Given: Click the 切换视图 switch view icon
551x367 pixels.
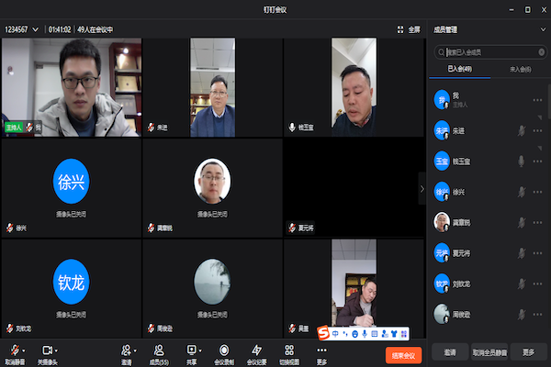Looking at the screenshot, I should 289,350.
